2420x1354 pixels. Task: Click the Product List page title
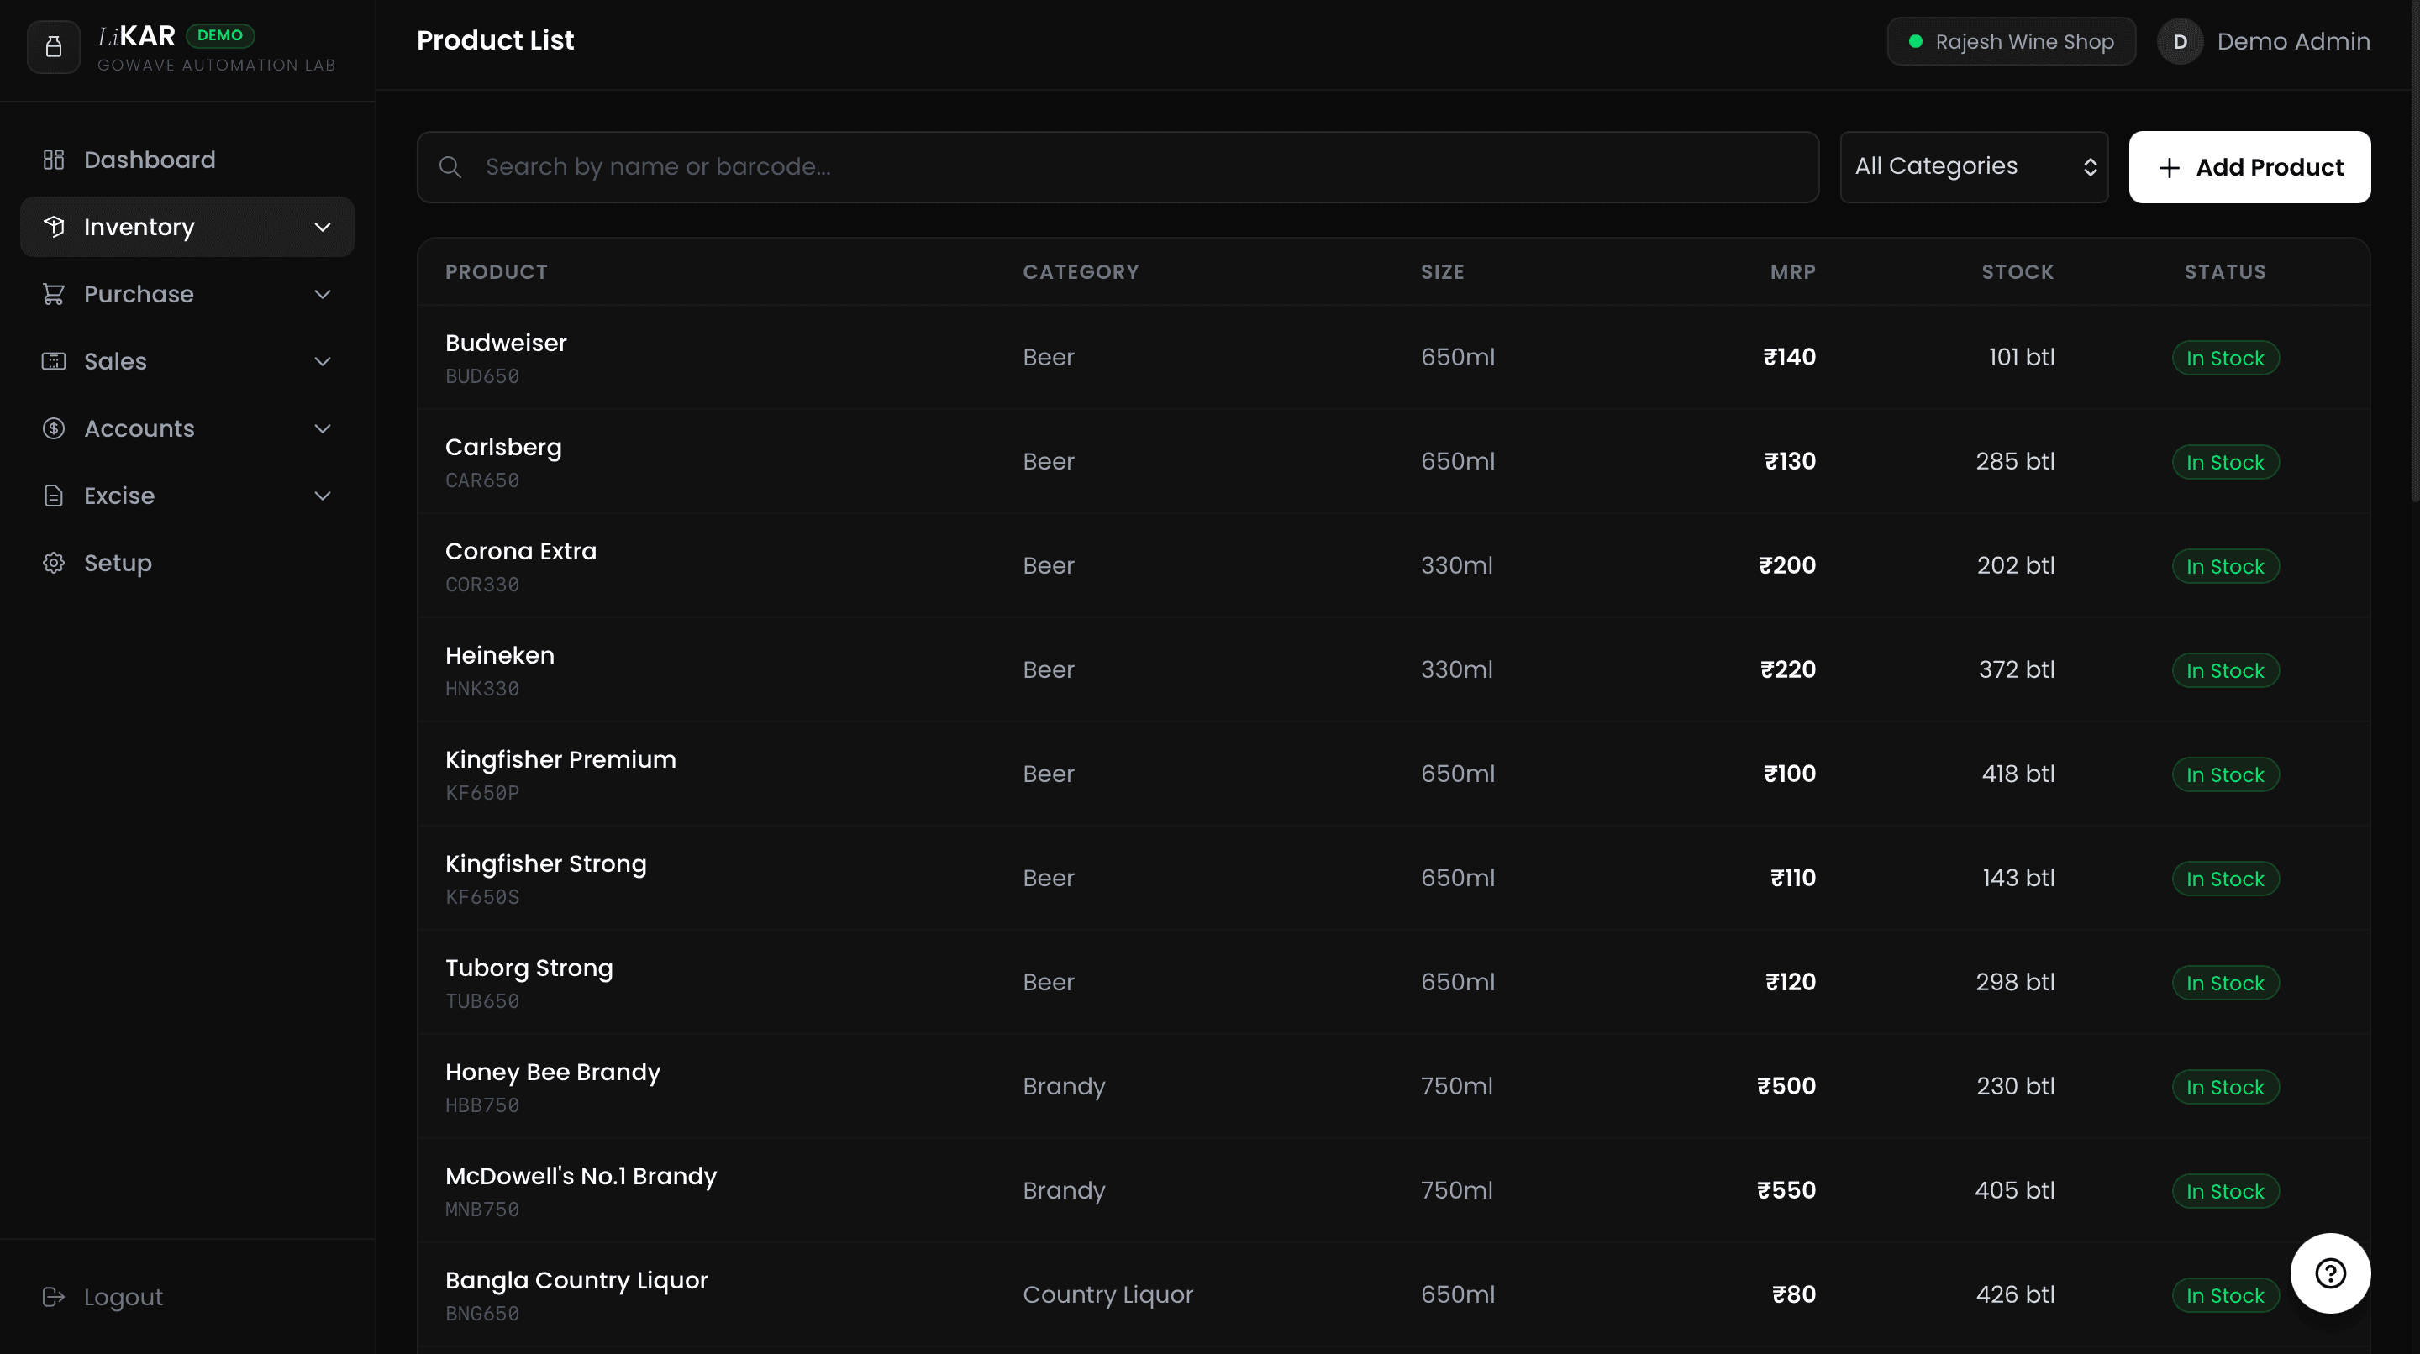[x=495, y=40]
